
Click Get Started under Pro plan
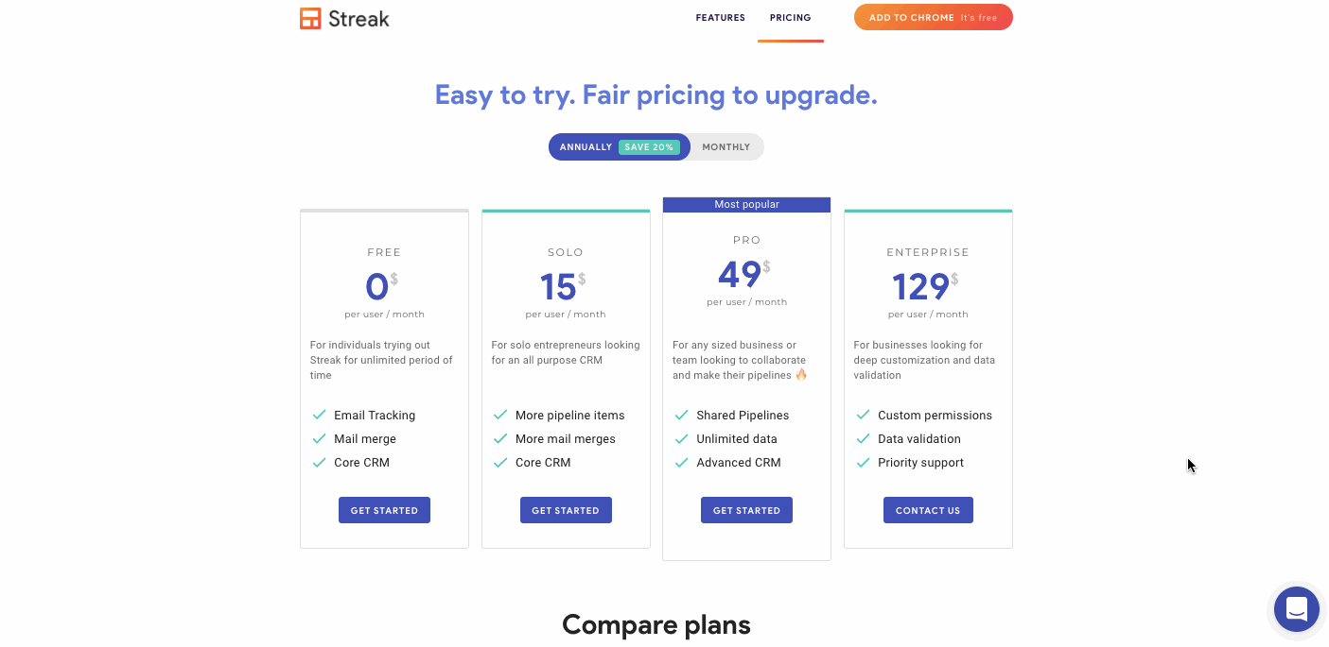pos(746,510)
